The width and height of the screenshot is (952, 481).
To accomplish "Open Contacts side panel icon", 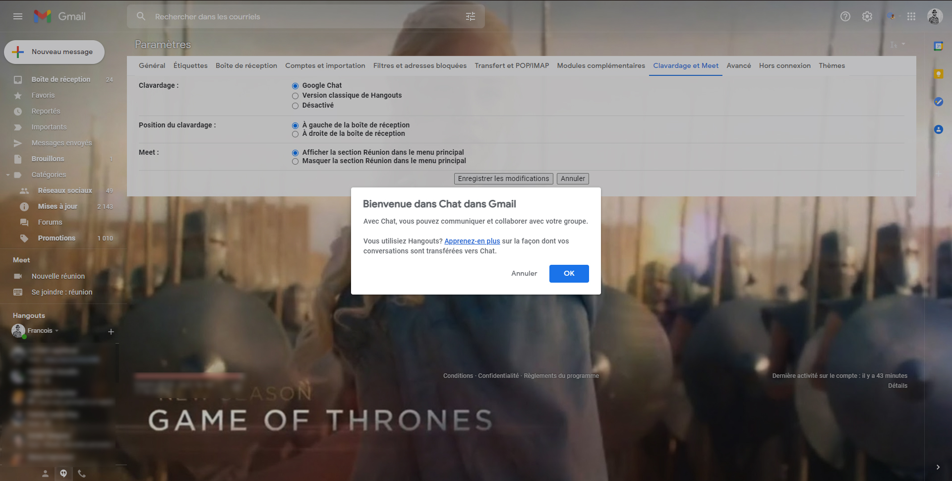I will 938,129.
